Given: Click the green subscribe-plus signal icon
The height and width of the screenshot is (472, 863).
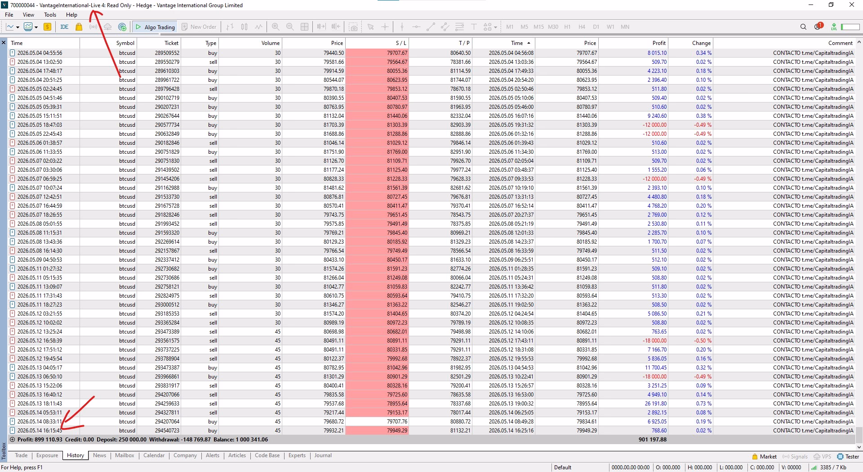Looking at the screenshot, I should tap(122, 27).
